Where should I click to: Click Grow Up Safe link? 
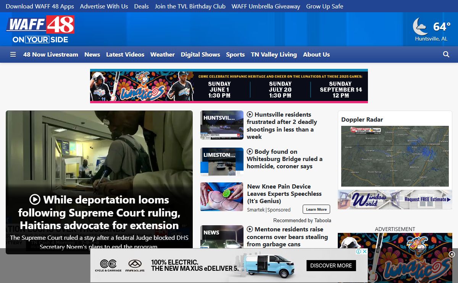tap(325, 6)
